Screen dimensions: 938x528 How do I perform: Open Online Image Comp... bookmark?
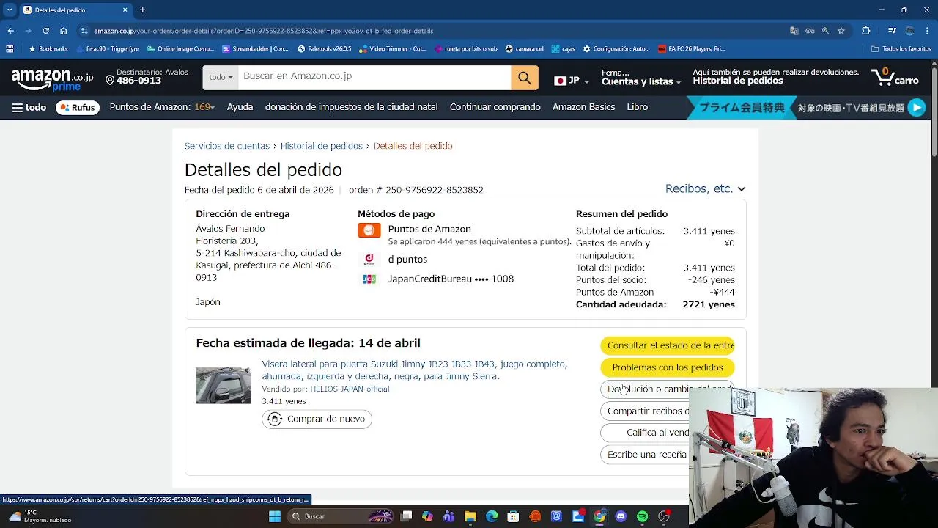[x=180, y=49]
